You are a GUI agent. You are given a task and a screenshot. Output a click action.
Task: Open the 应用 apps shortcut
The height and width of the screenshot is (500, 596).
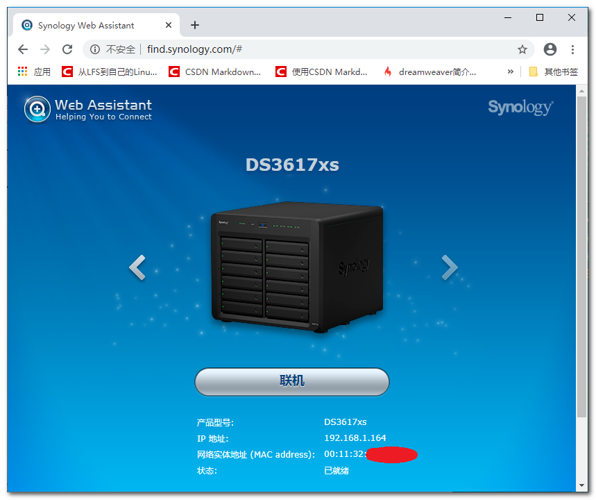click(34, 72)
